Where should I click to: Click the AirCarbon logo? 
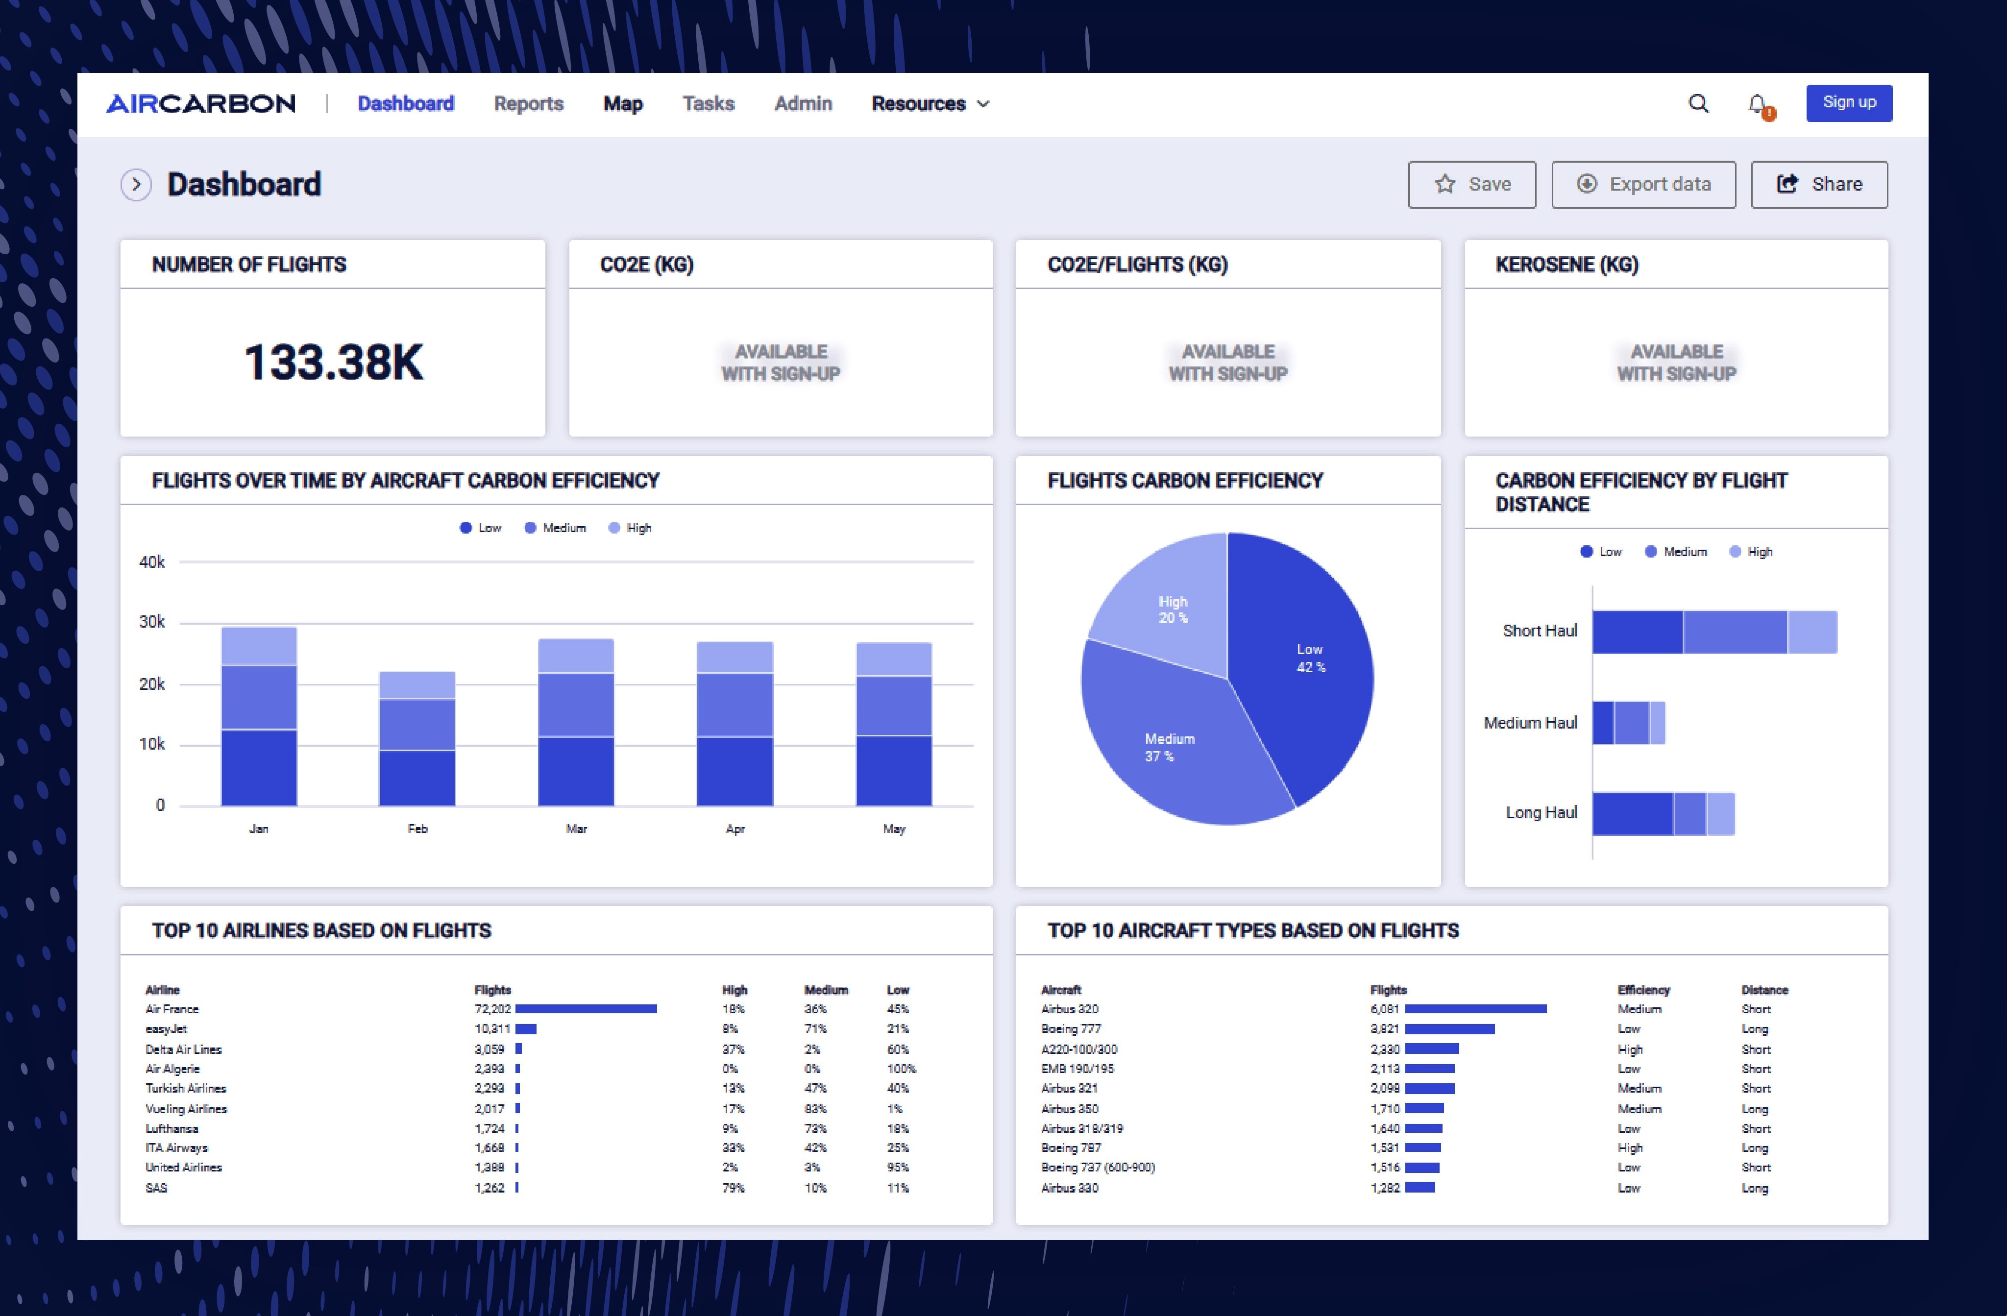point(201,104)
